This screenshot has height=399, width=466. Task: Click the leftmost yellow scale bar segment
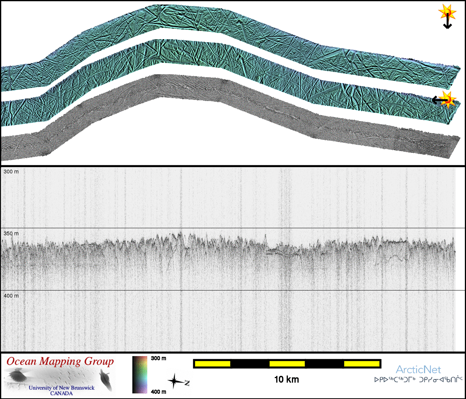coord(212,364)
